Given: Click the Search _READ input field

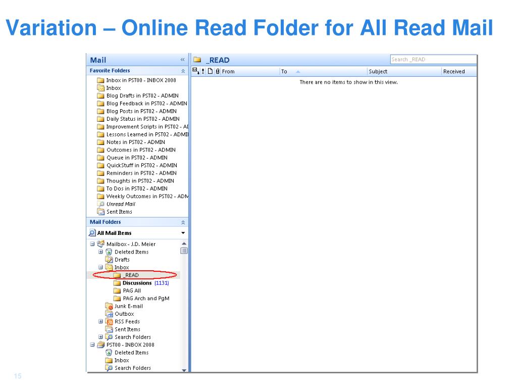Looking at the screenshot, I should pos(433,60).
